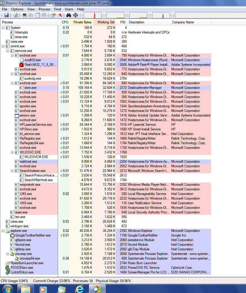This screenshot has width=246, height=293.
Task: Collapse the procexp.exe tree node
Action: click(8, 254)
